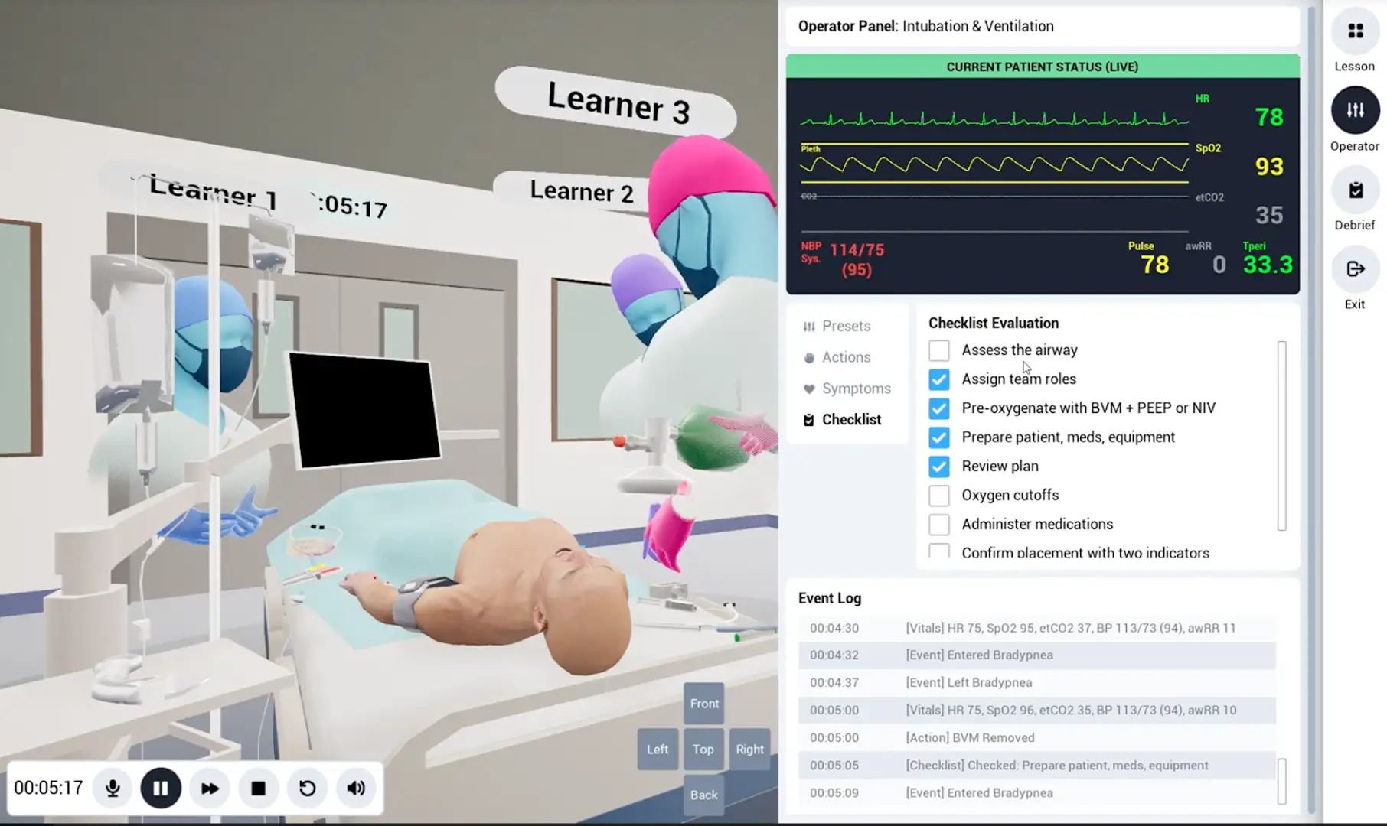Viewport: 1387px width, 826px height.
Task: Select the 00:04:30 Vitals log entry
Action: pos(1037,628)
